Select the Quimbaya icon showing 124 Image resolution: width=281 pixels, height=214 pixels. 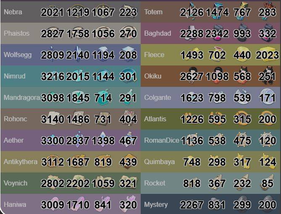coord(267,162)
